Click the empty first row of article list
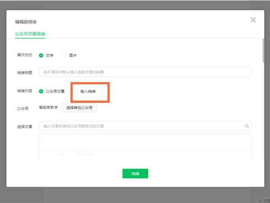Viewport: 270px width, 203px height. tap(145, 142)
